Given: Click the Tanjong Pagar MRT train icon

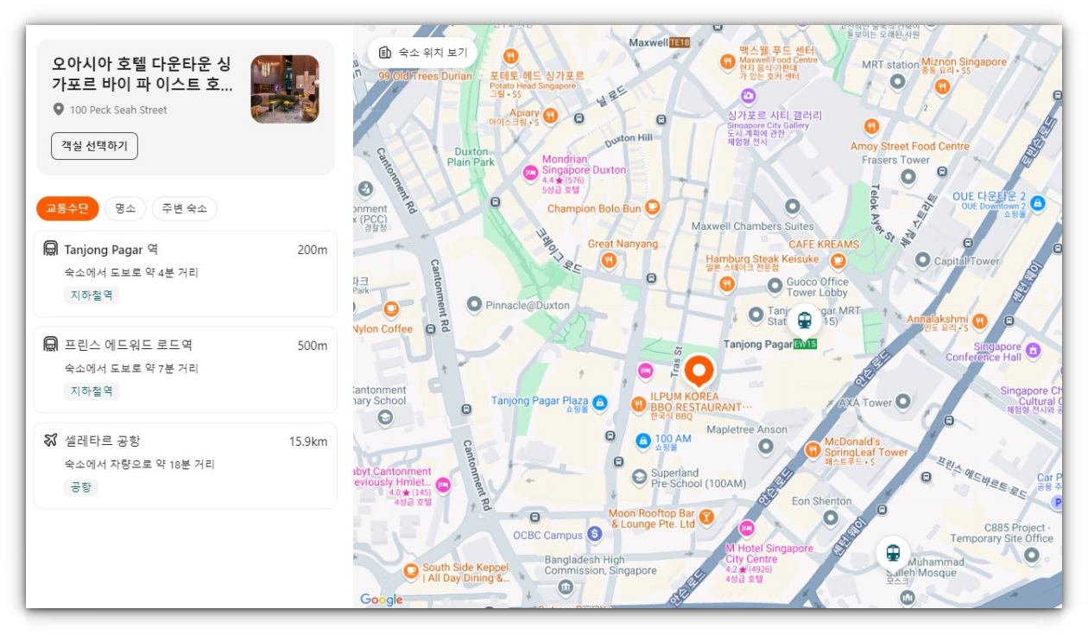Looking at the screenshot, I should [805, 320].
